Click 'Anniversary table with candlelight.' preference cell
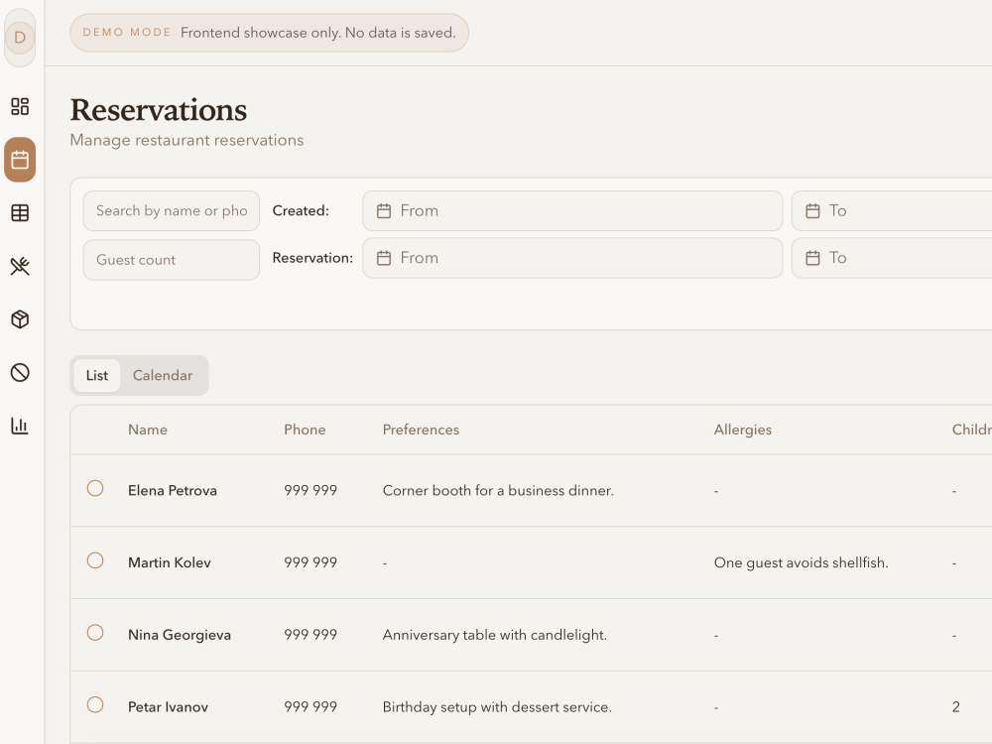The image size is (992, 744). coord(495,635)
